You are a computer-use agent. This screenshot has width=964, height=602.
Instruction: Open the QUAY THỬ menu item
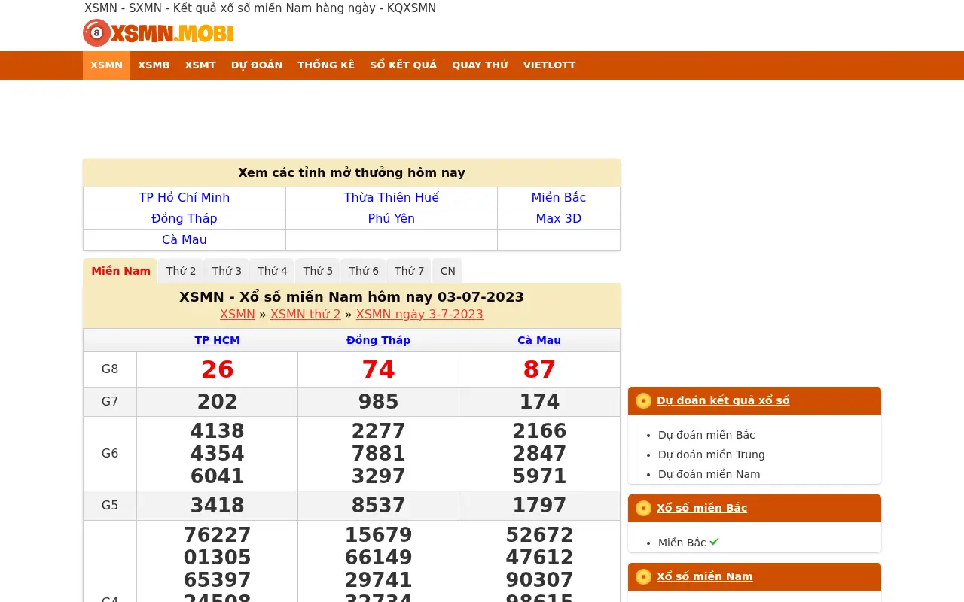pyautogui.click(x=480, y=65)
